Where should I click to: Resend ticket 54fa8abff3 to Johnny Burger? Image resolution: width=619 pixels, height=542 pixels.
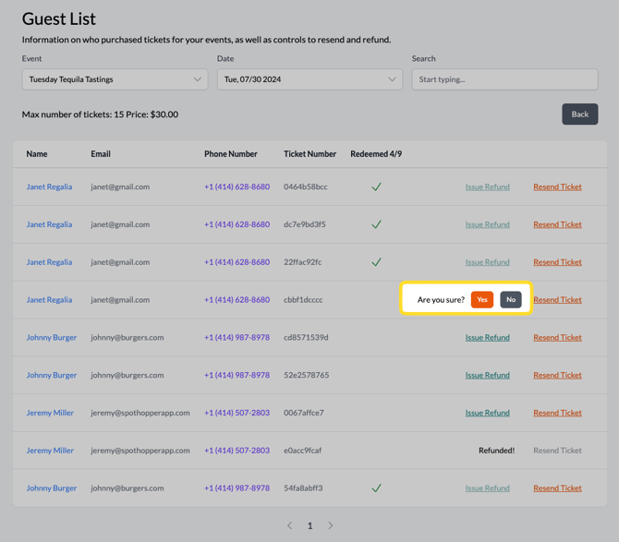tap(557, 488)
